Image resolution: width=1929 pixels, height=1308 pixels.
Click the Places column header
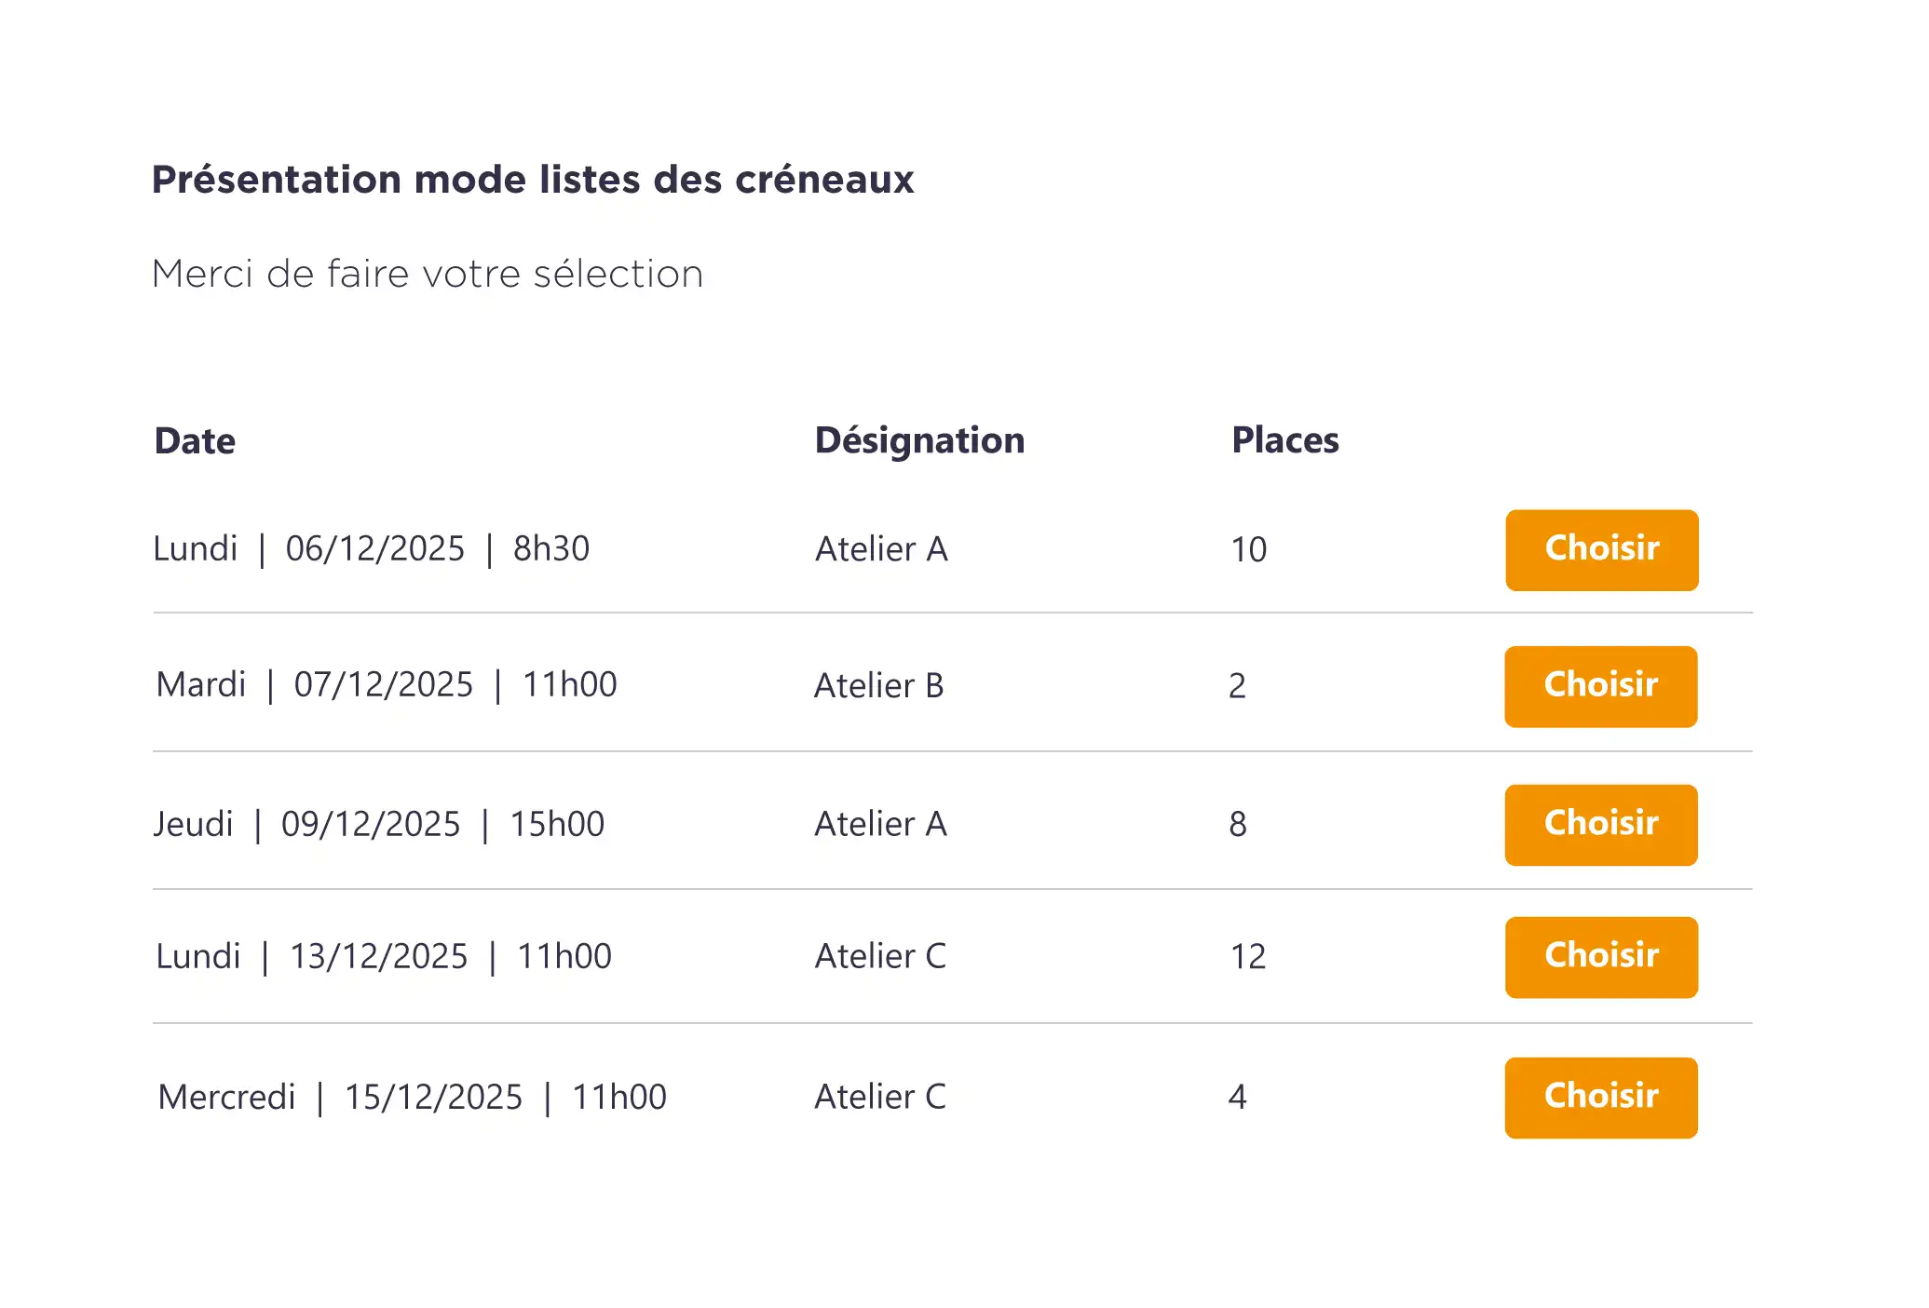[x=1284, y=440]
